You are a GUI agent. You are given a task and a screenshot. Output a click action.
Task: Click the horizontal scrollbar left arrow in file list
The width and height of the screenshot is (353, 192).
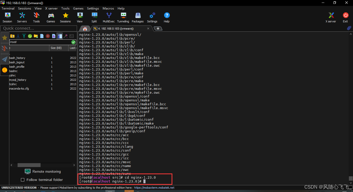(11, 165)
